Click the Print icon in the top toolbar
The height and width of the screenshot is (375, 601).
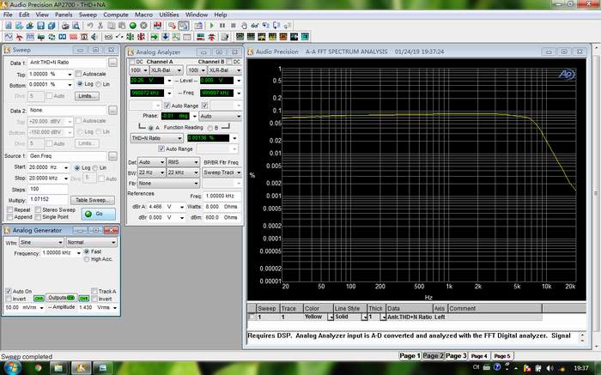click(x=65, y=26)
